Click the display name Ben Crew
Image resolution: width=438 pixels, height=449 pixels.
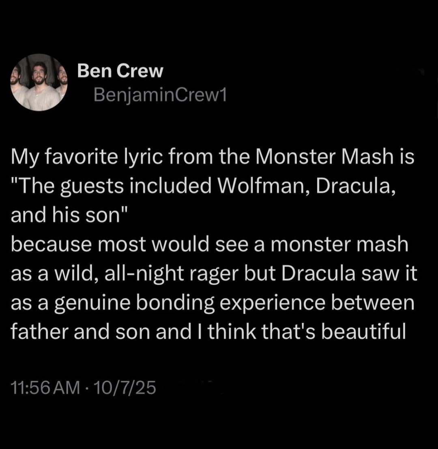[x=120, y=71]
